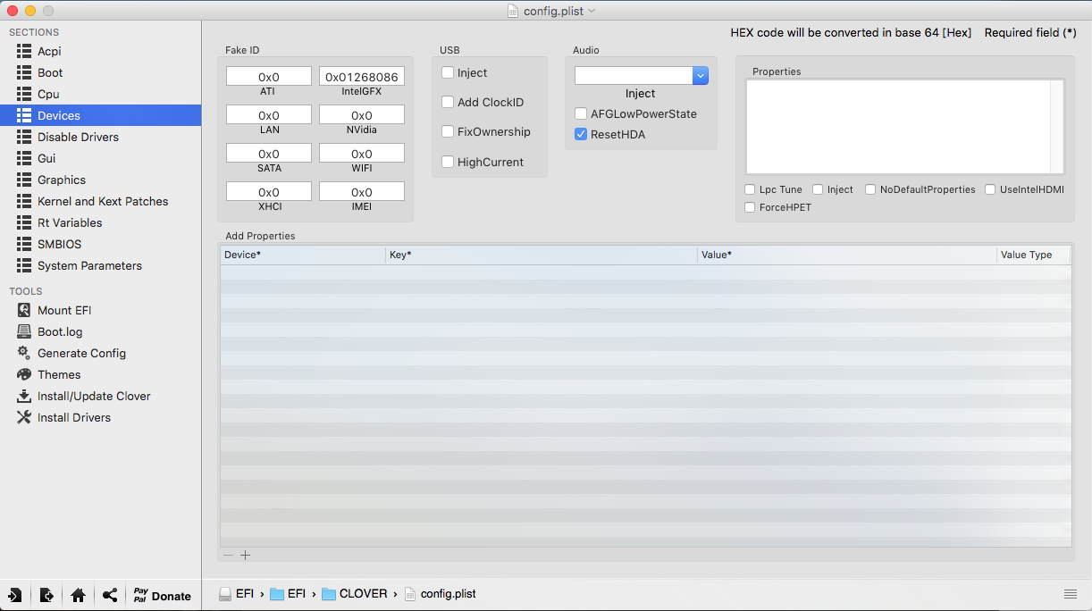Viewport: 1092px width, 611px height.
Task: Click the Value Type column header
Action: tap(1034, 255)
